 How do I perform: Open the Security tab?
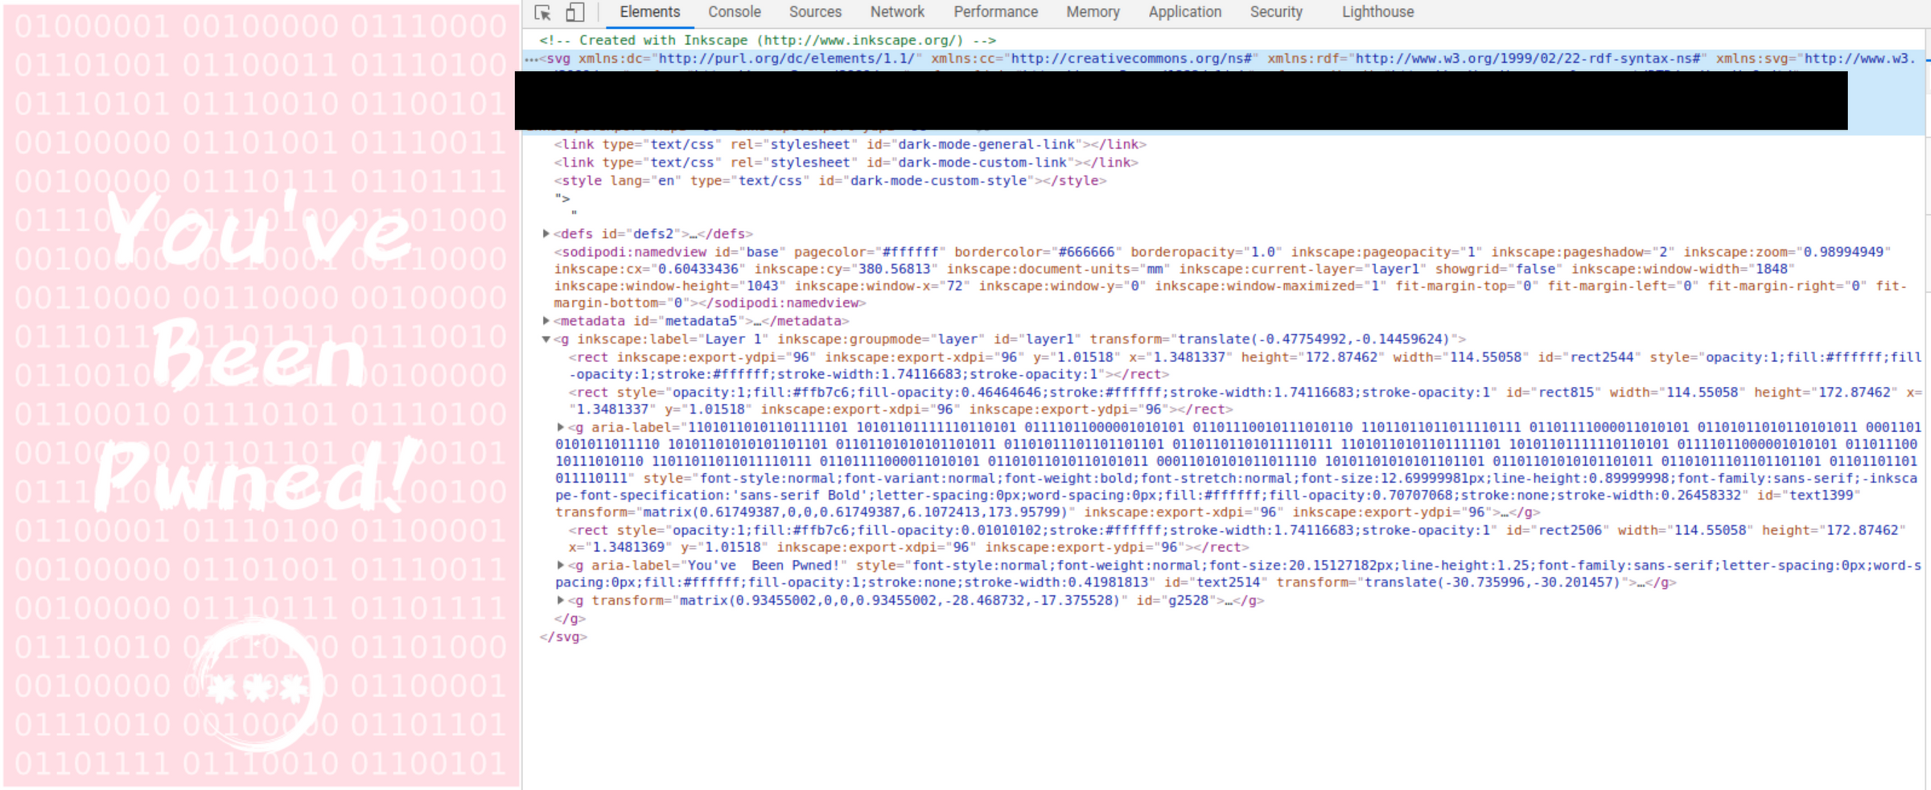[1275, 12]
